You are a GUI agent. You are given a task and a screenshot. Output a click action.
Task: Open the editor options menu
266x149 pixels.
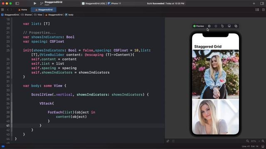(x=257, y=10)
